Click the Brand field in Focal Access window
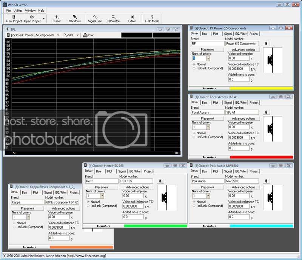Image resolution: width=302 pixels, height=260 pixels. coord(207,112)
